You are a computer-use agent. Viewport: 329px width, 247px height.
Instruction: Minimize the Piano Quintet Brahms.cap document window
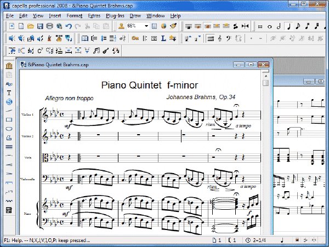pyautogui.click(x=239, y=65)
